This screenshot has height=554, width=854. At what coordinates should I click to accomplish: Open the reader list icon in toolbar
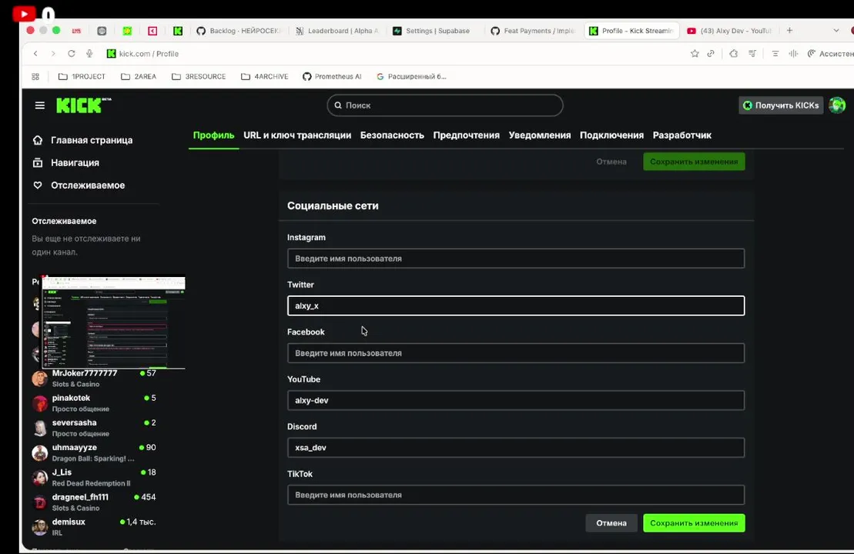775,53
